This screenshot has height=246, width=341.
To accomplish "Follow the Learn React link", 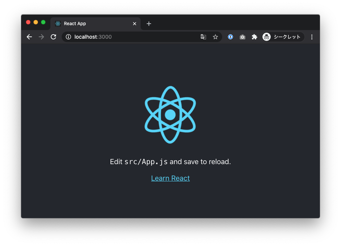I will coord(171,178).
